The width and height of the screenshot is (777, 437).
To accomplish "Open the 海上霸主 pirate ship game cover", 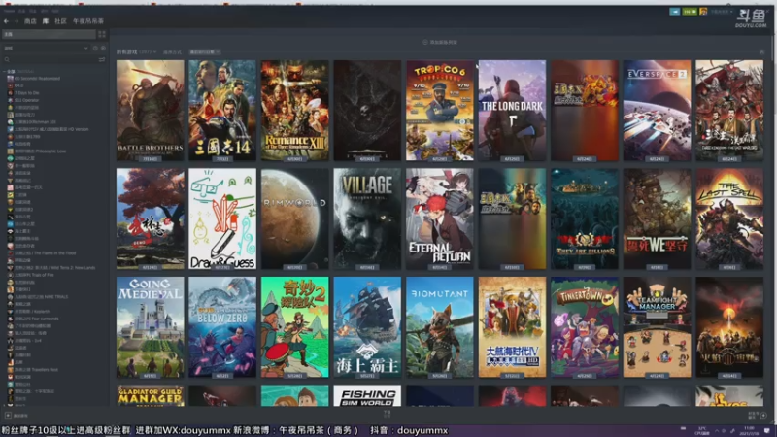I will (x=367, y=327).
